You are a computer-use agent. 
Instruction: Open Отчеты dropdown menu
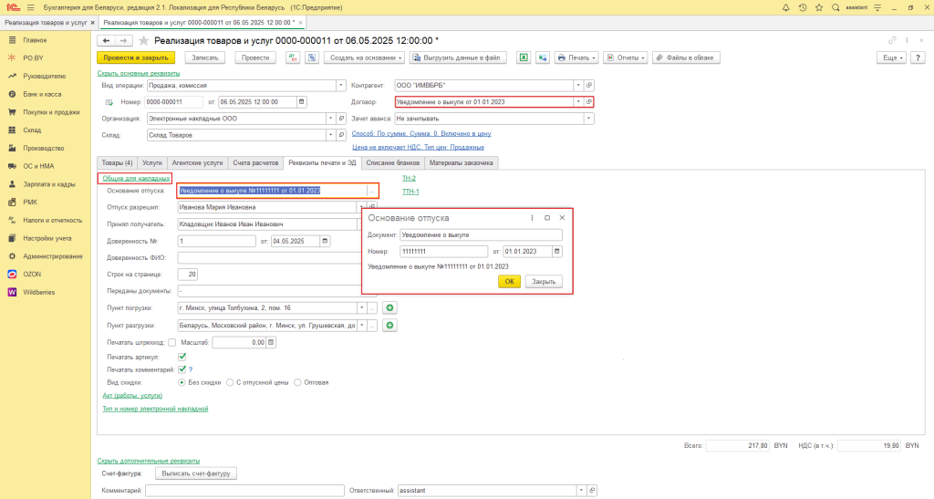pyautogui.click(x=626, y=57)
